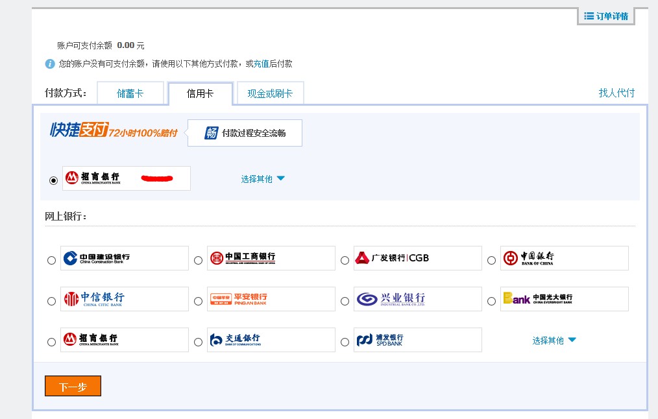Image resolution: width=658 pixels, height=419 pixels.
Task: Select the 快捷支付 招商银行 card radio button
Action: click(53, 180)
